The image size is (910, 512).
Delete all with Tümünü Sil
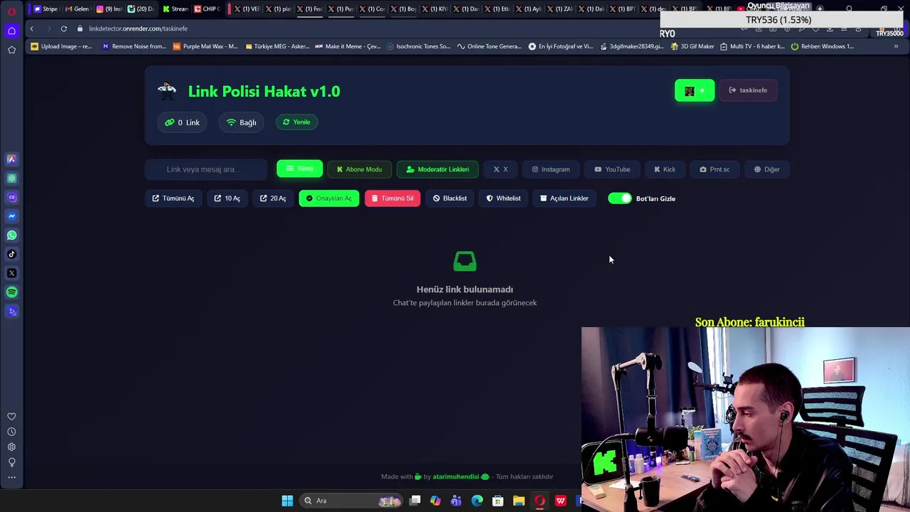[392, 198]
